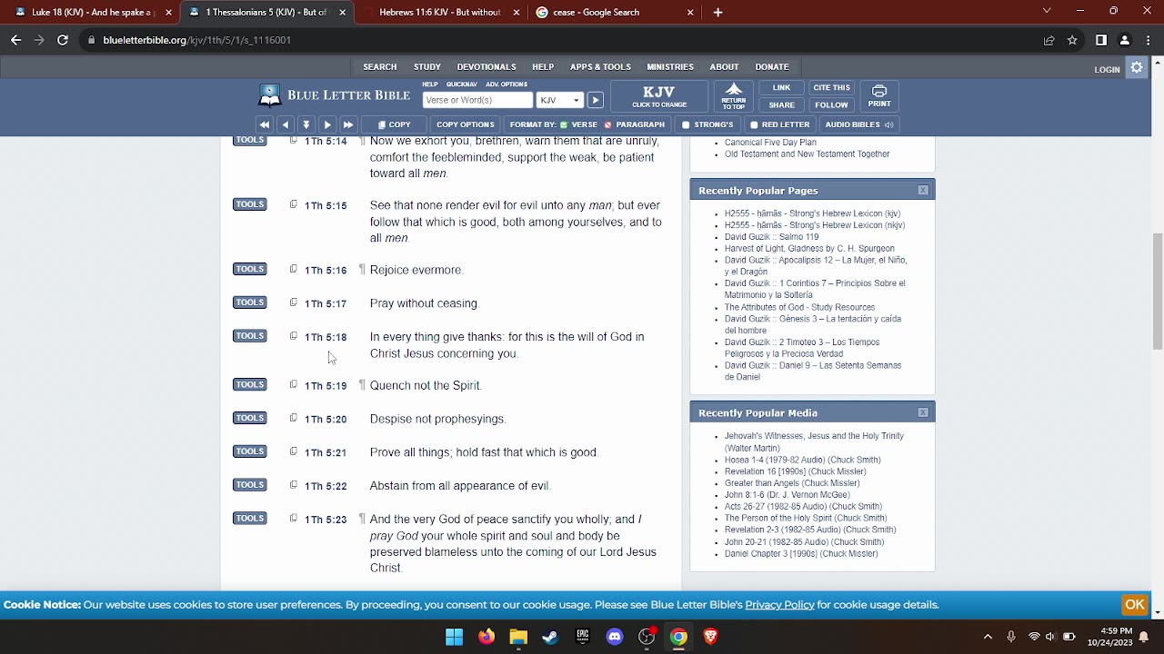
Task: Open the Study menu
Action: (427, 67)
